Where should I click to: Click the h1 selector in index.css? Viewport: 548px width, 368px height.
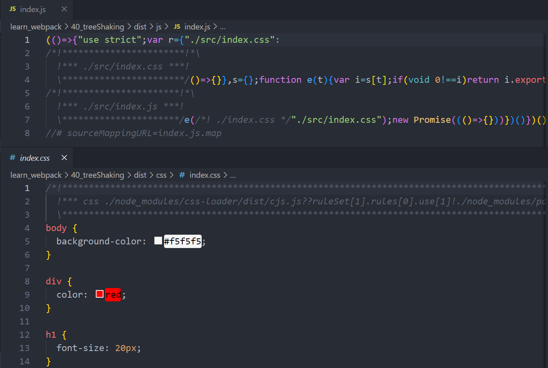51,334
